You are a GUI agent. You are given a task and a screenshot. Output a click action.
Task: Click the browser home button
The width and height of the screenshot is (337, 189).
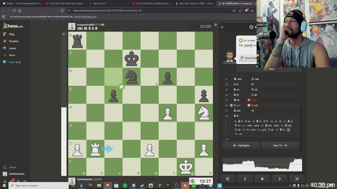[20, 10]
